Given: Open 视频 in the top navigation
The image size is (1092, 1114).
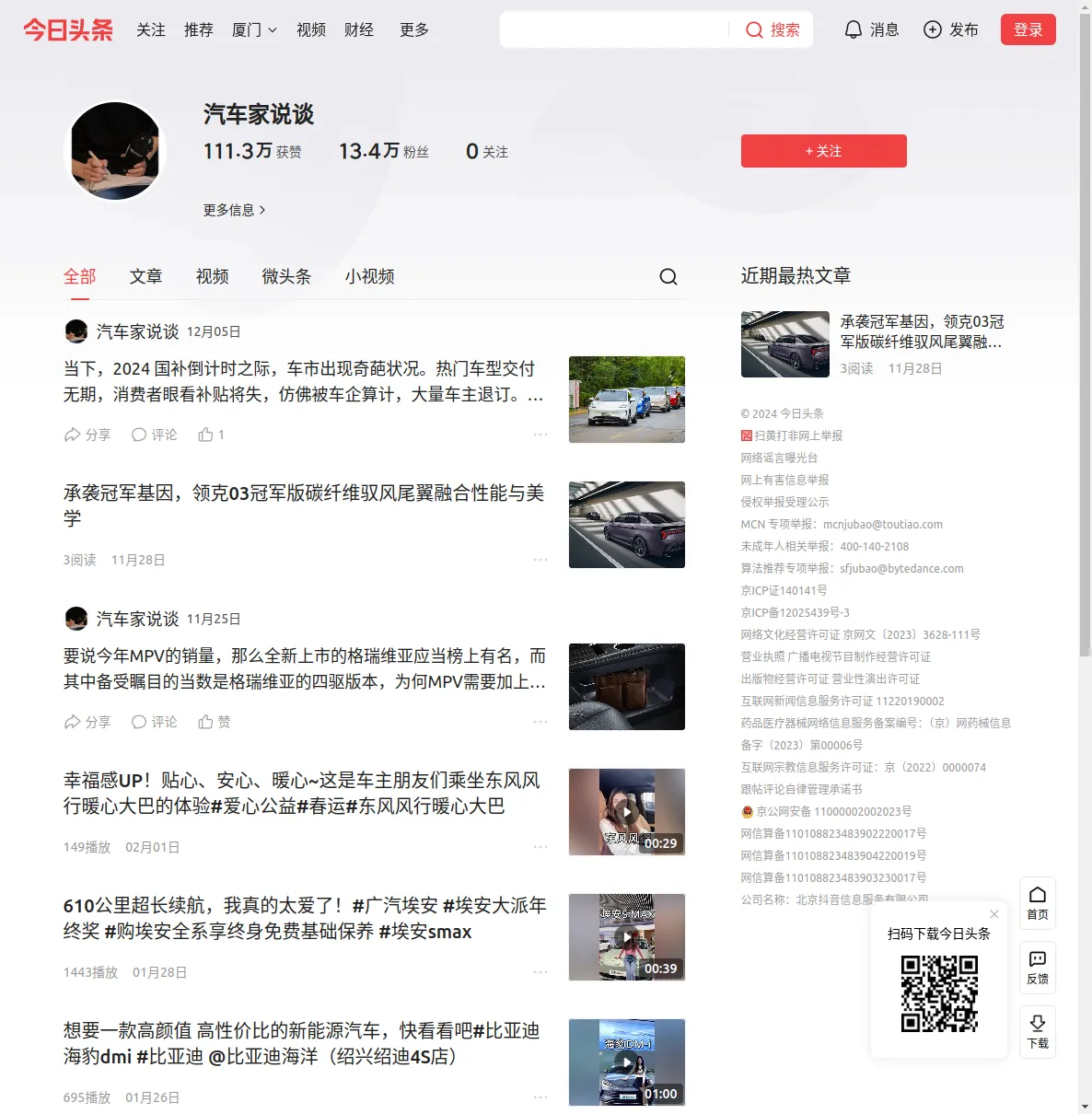Looking at the screenshot, I should point(311,29).
